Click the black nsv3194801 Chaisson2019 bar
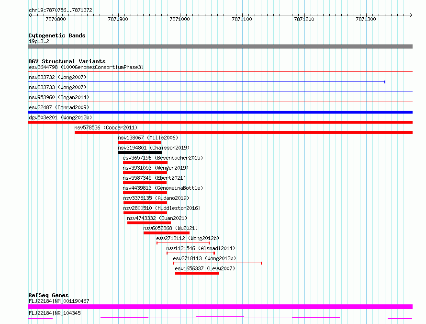426x324 pixels. pyautogui.click(x=140, y=152)
